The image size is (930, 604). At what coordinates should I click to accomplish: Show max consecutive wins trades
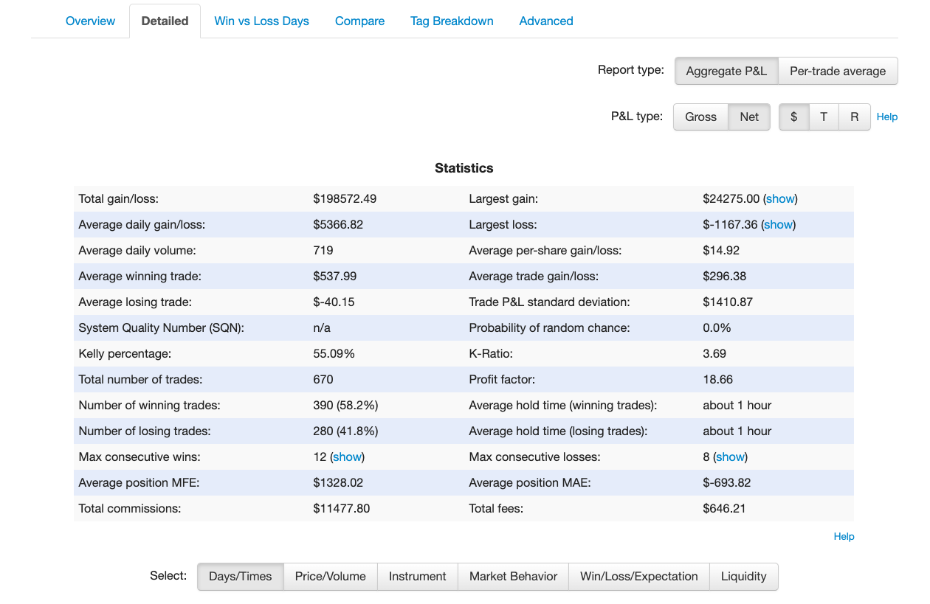(x=347, y=457)
